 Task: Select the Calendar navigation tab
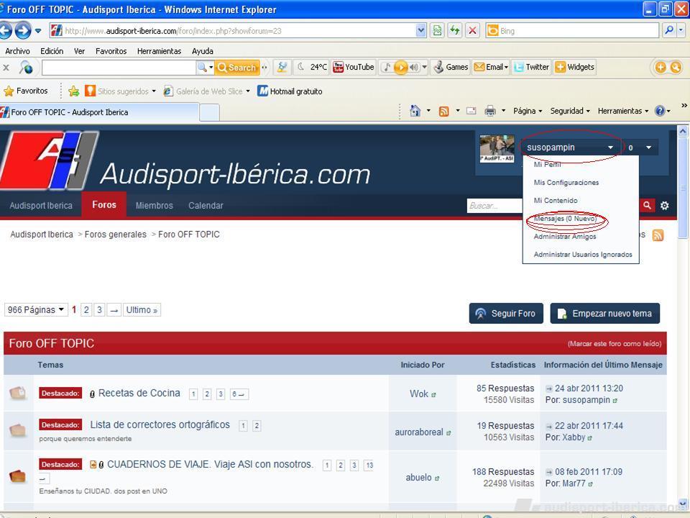pos(206,205)
